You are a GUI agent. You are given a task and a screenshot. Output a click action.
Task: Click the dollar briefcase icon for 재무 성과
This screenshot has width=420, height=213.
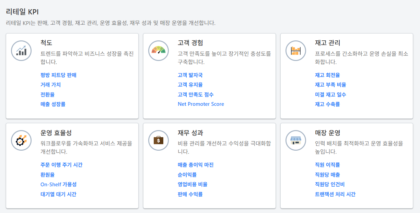158,140
